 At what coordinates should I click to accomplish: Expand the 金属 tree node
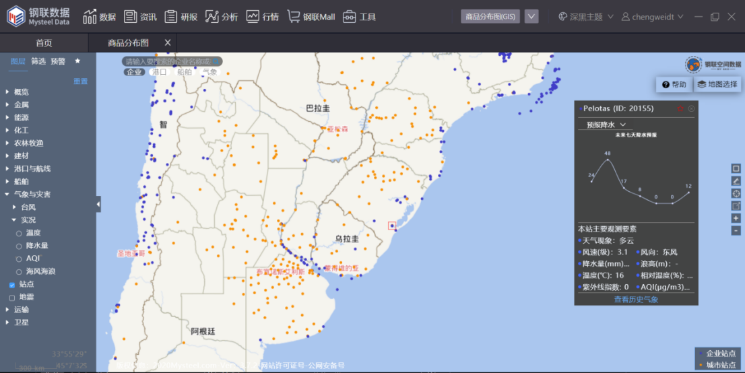click(7, 104)
